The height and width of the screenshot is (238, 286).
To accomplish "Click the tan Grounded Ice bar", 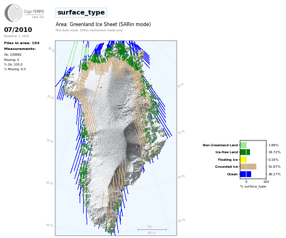I will 248,167.
